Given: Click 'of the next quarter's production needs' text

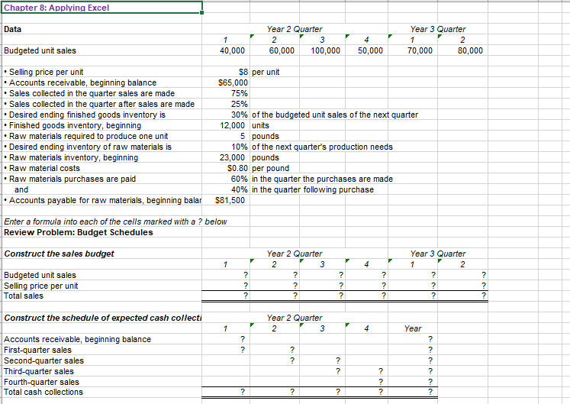Looking at the screenshot, I should point(323,147).
